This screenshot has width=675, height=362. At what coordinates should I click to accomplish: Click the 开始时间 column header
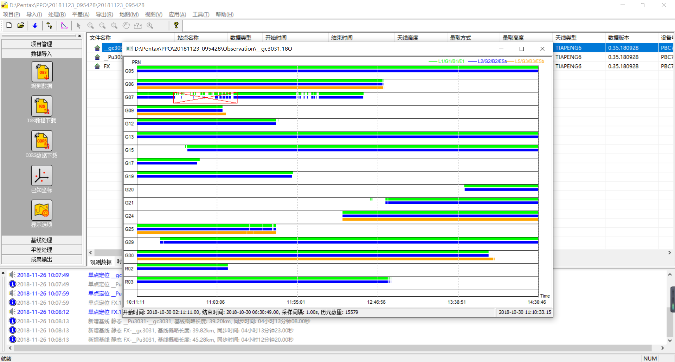[276, 38]
